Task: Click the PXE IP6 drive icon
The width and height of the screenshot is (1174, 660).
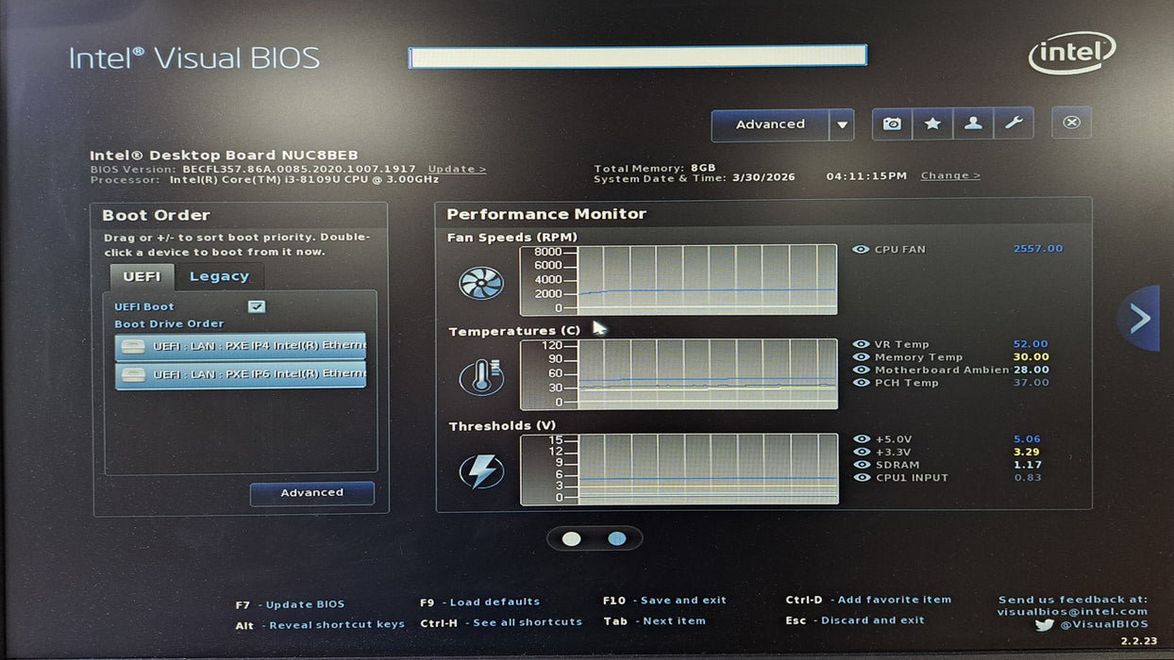Action: coord(134,374)
